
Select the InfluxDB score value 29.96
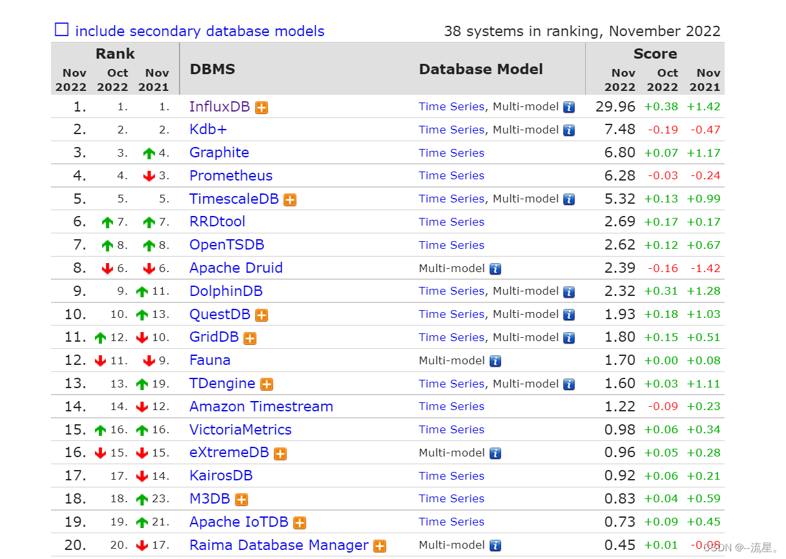(615, 106)
